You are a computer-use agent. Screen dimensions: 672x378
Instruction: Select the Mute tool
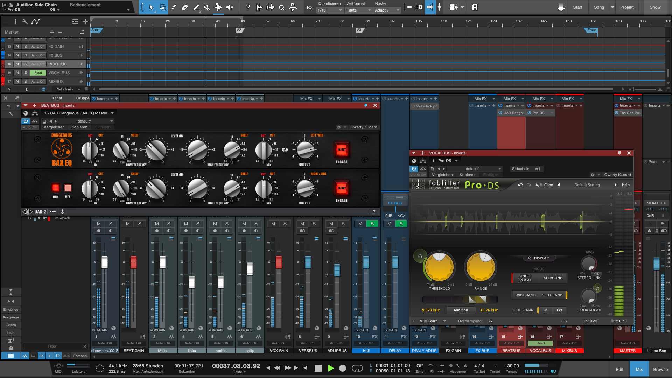pos(207,7)
